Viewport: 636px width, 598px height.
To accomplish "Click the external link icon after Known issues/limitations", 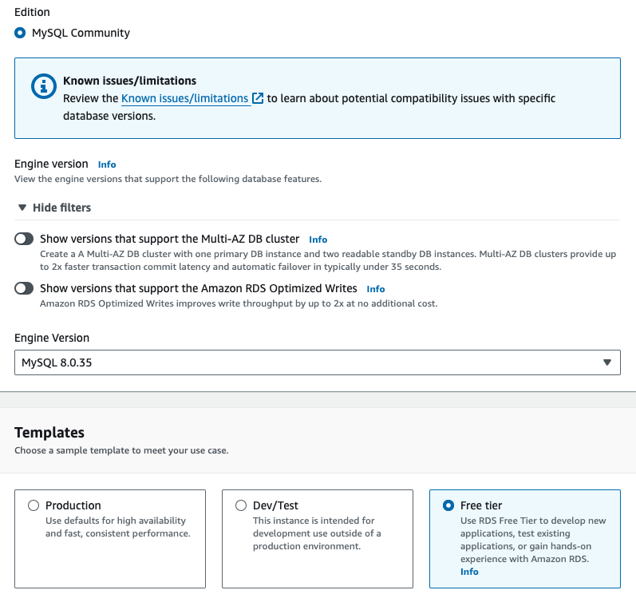I will pyautogui.click(x=258, y=98).
